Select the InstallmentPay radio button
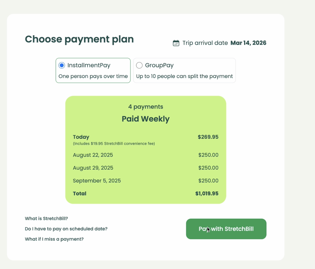The width and height of the screenshot is (315, 269). pos(62,65)
